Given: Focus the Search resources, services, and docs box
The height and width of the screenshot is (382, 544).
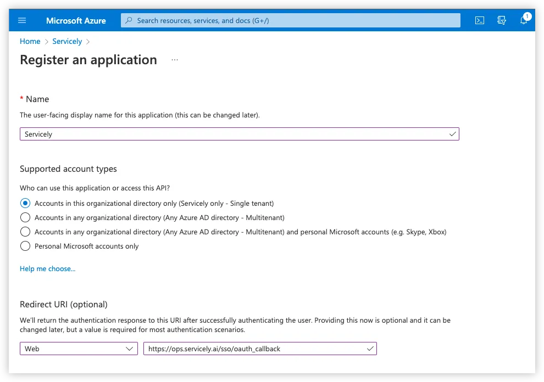Looking at the screenshot, I should pos(290,20).
